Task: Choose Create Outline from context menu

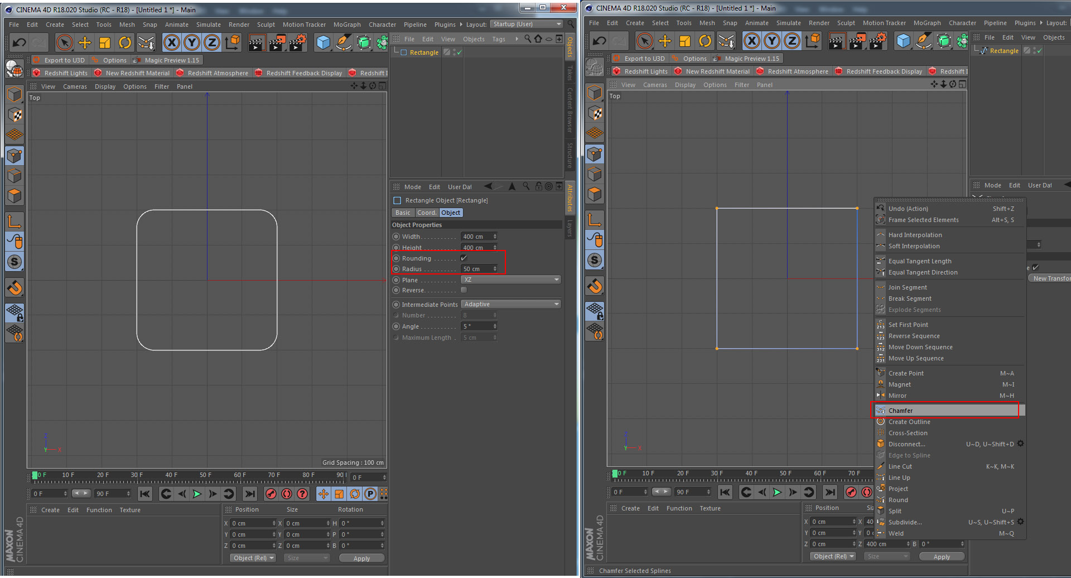Action: coord(949,422)
